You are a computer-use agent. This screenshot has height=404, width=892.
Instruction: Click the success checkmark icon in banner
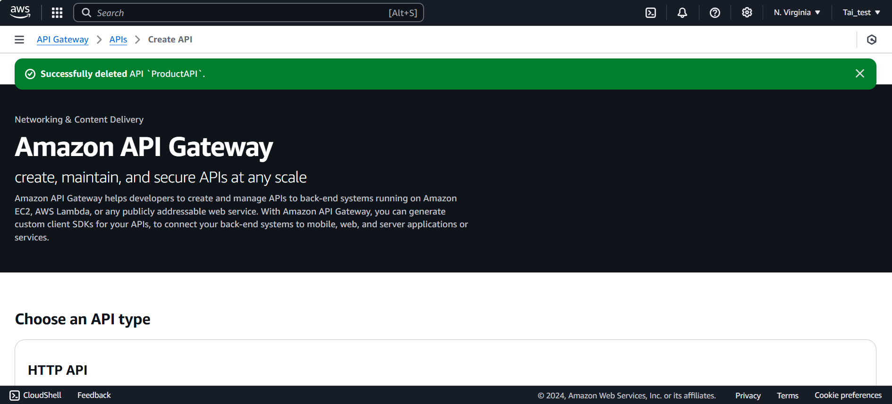point(30,74)
